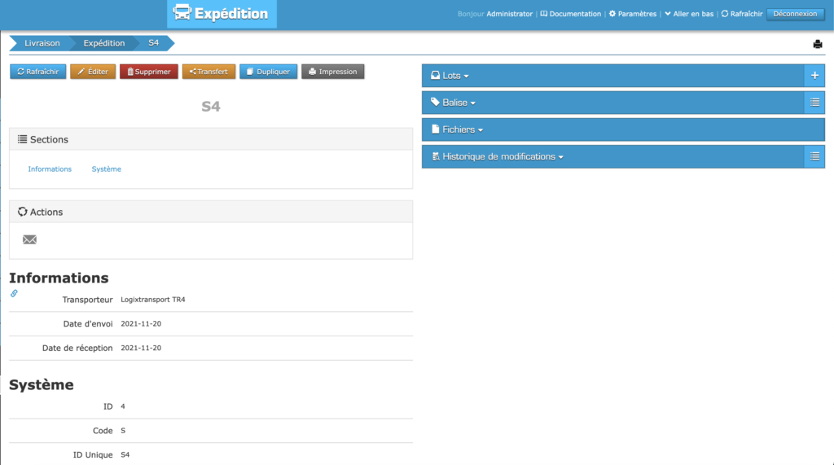Image resolution: width=834 pixels, height=465 pixels.
Task: Click the printer icon at top right
Action: [x=817, y=44]
